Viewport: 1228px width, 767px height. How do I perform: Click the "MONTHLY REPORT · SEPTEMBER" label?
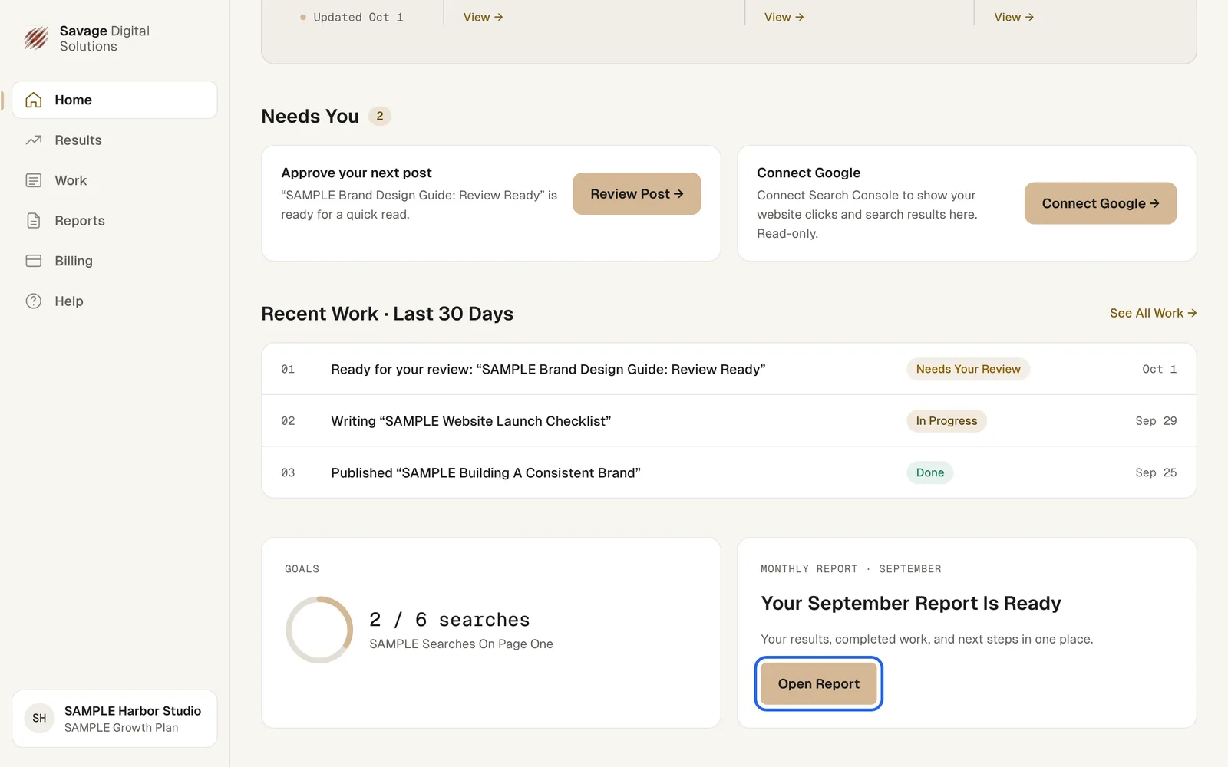coord(850,569)
